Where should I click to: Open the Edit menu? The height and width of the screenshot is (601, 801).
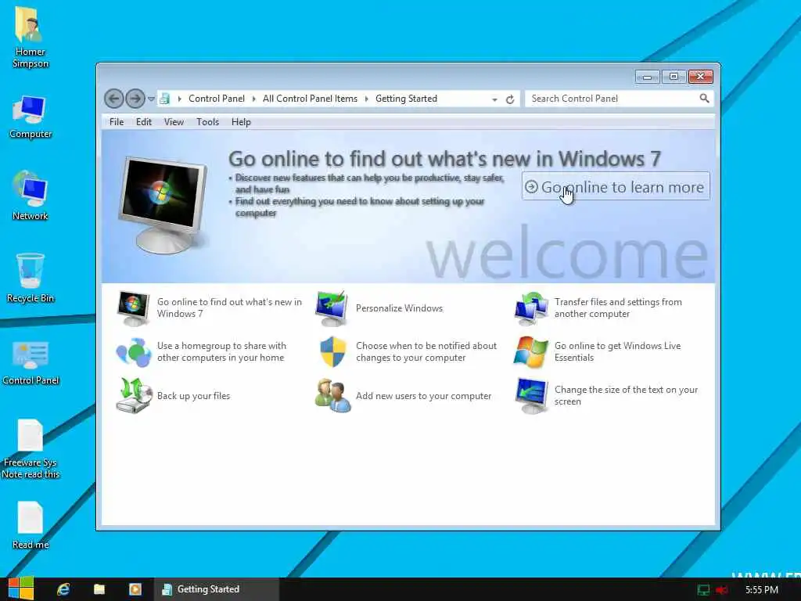coord(144,121)
